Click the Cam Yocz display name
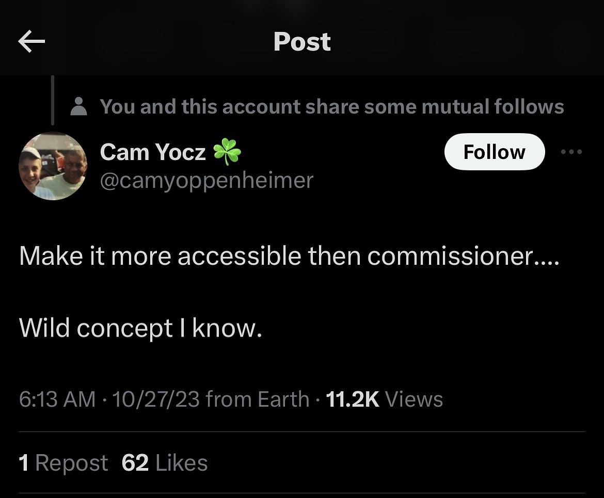This screenshot has height=498, width=604. tap(153, 152)
